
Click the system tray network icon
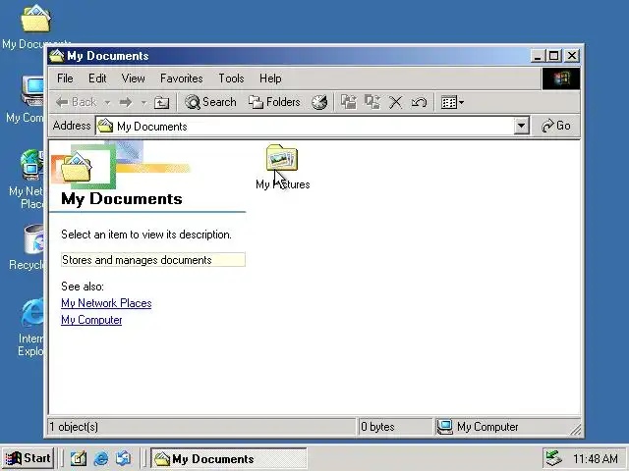tap(553, 458)
